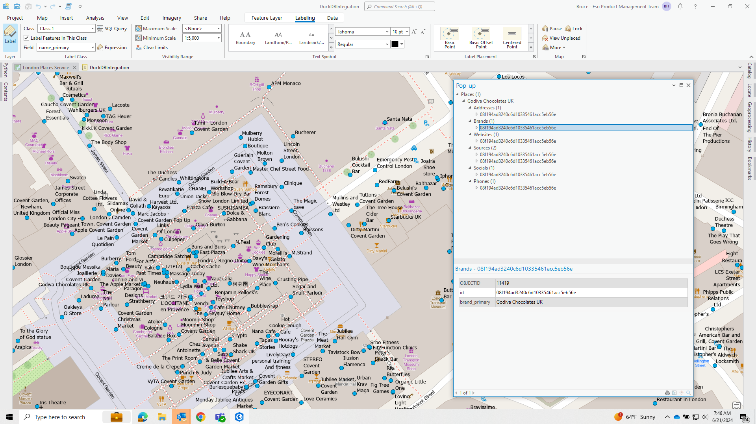This screenshot has width=756, height=424.
Task: Pause label drawing on the map
Action: tap(552, 28)
